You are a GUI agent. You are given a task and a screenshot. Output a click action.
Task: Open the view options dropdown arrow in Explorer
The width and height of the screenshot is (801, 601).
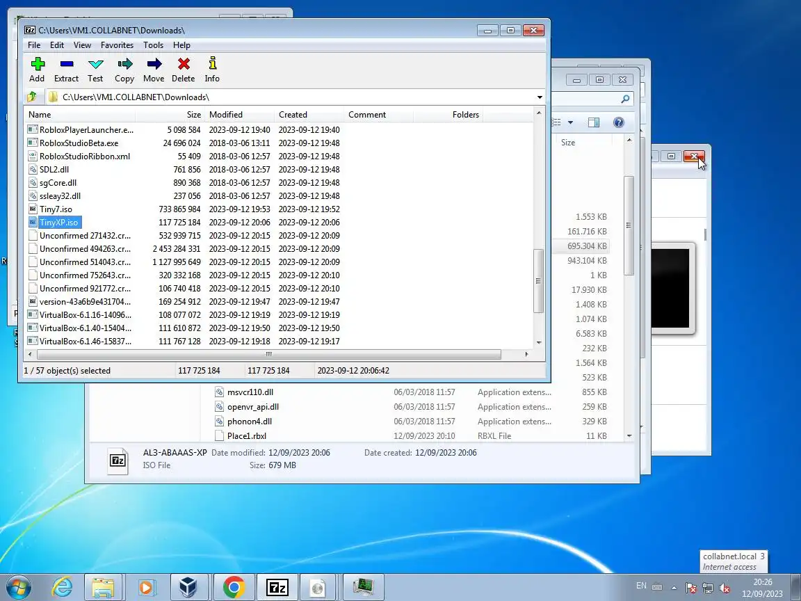[570, 122]
